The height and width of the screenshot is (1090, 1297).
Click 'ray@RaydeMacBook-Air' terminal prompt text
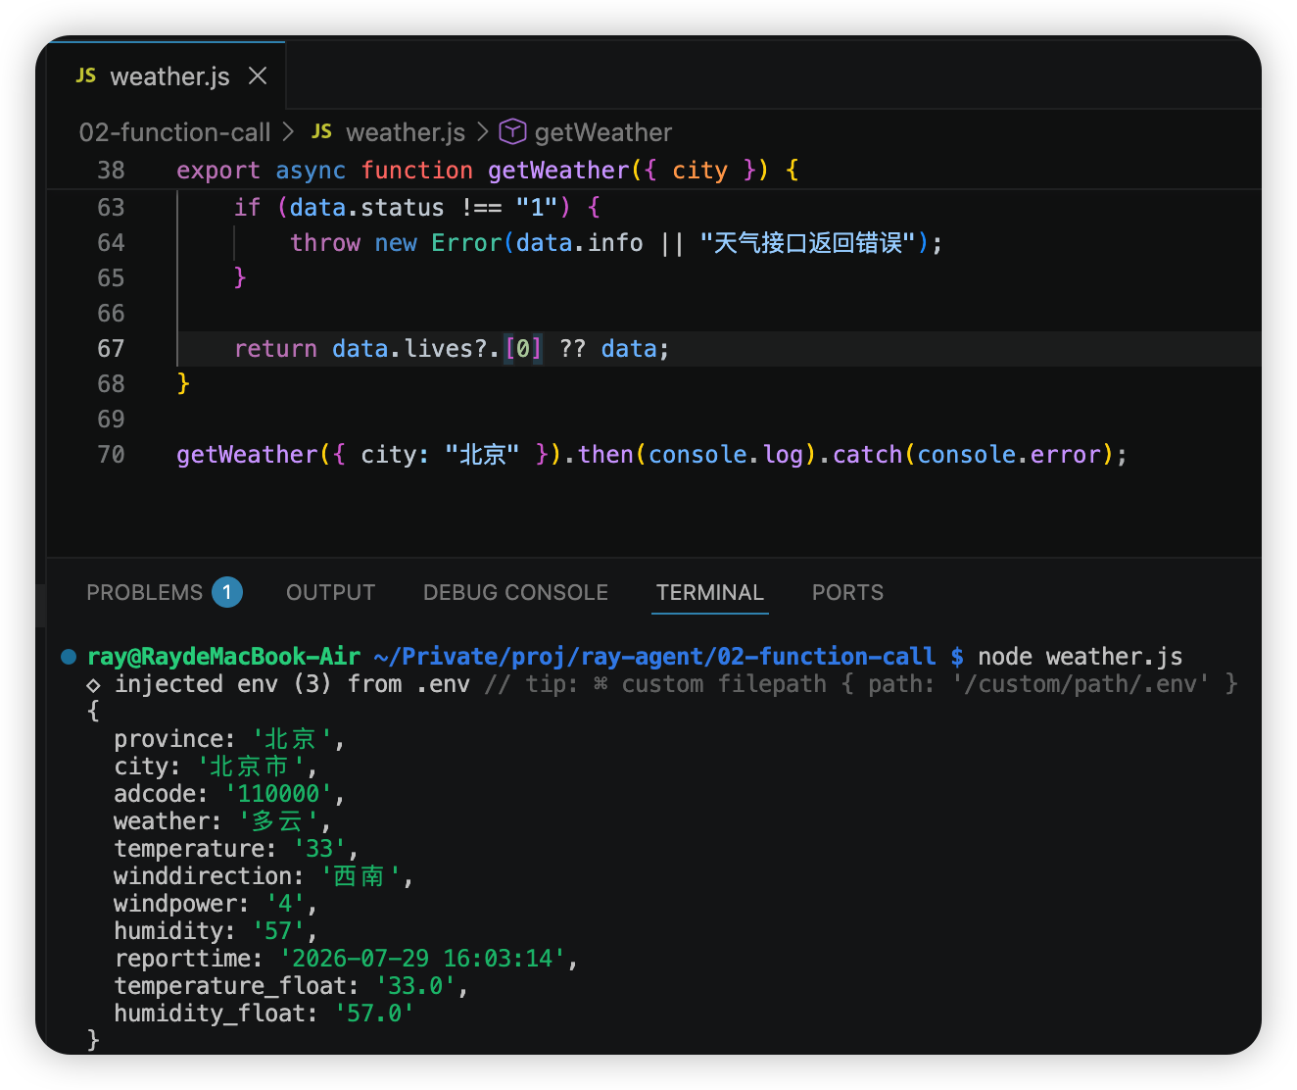[223, 656]
